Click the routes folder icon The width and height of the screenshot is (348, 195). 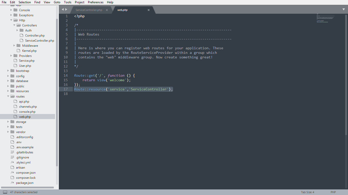12,96
